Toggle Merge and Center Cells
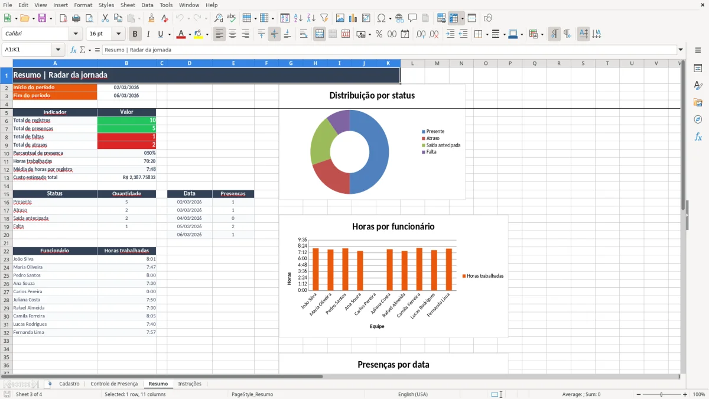 [x=320, y=34]
